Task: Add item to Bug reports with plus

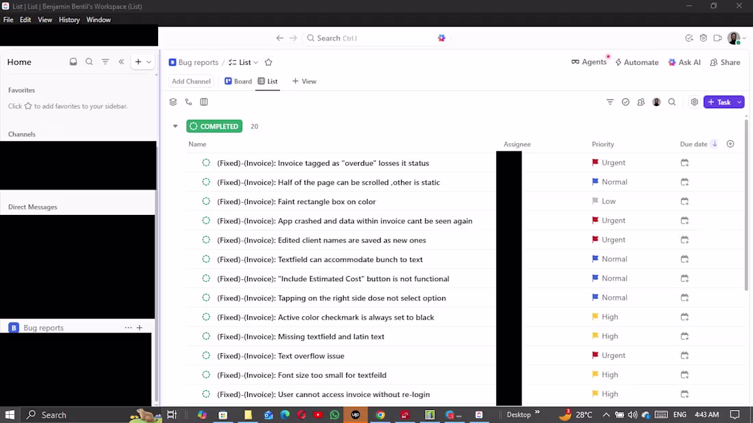Action: tap(139, 327)
